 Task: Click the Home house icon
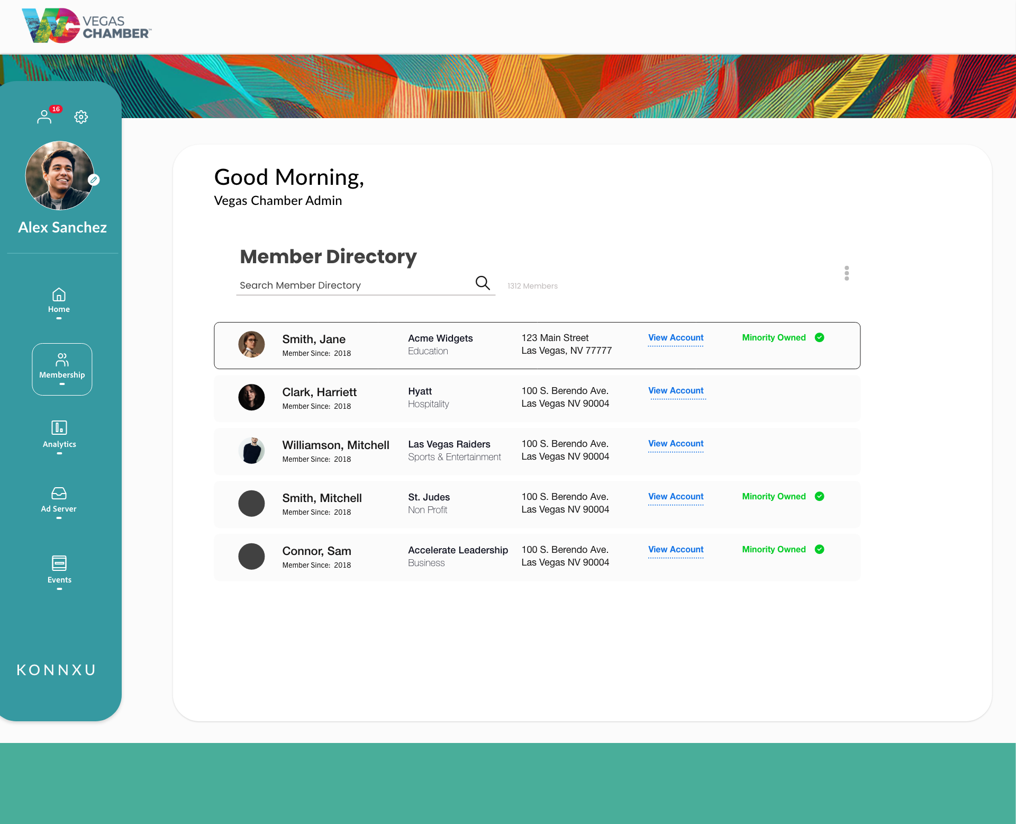(59, 294)
